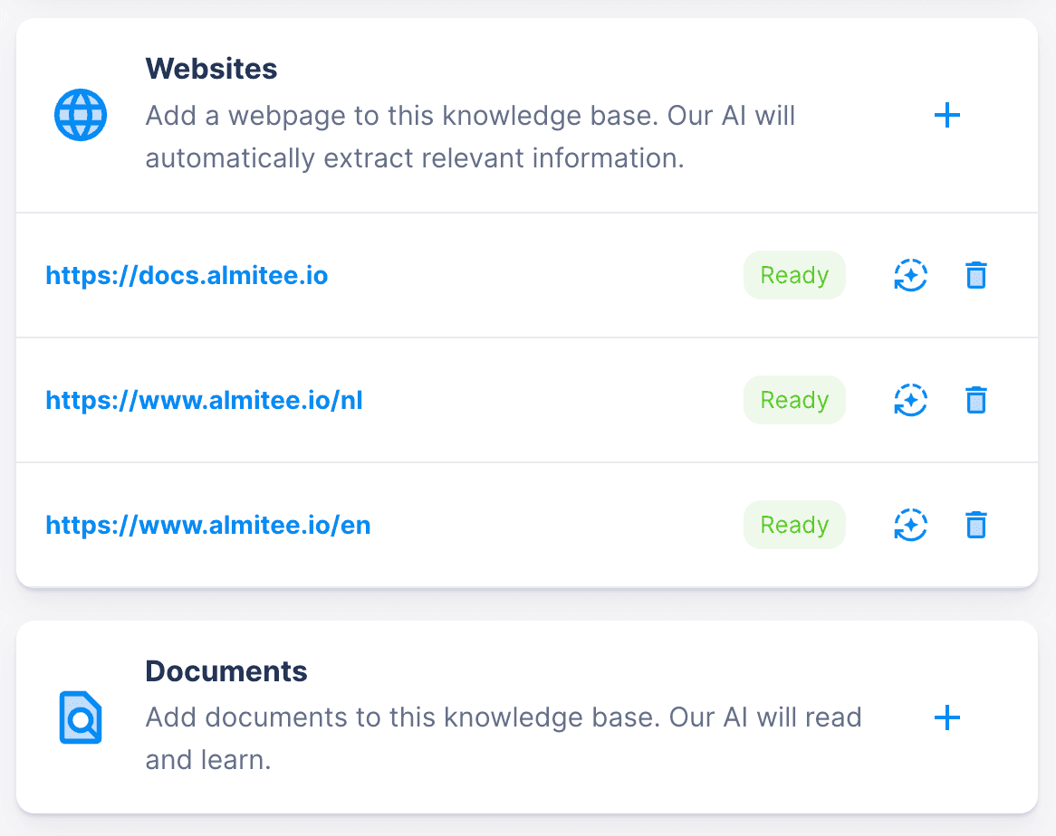Viewport: 1056px width, 836px height.
Task: Click the Documents magnifier-page icon
Action: (81, 717)
